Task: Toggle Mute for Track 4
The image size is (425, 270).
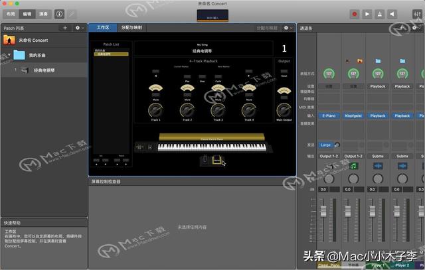Action: 249,95
